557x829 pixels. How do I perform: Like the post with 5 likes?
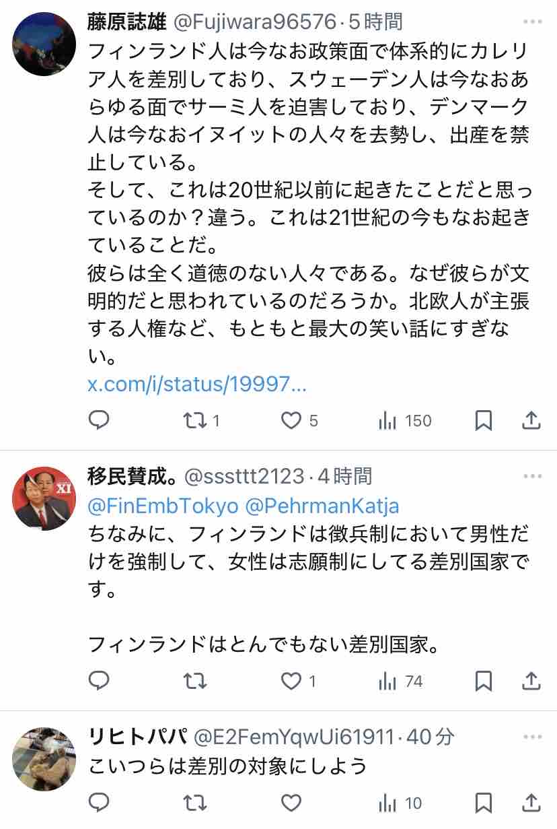tap(299, 421)
